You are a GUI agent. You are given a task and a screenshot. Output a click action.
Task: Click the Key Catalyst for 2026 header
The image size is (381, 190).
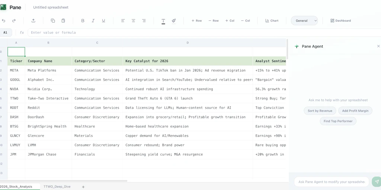(x=188, y=61)
